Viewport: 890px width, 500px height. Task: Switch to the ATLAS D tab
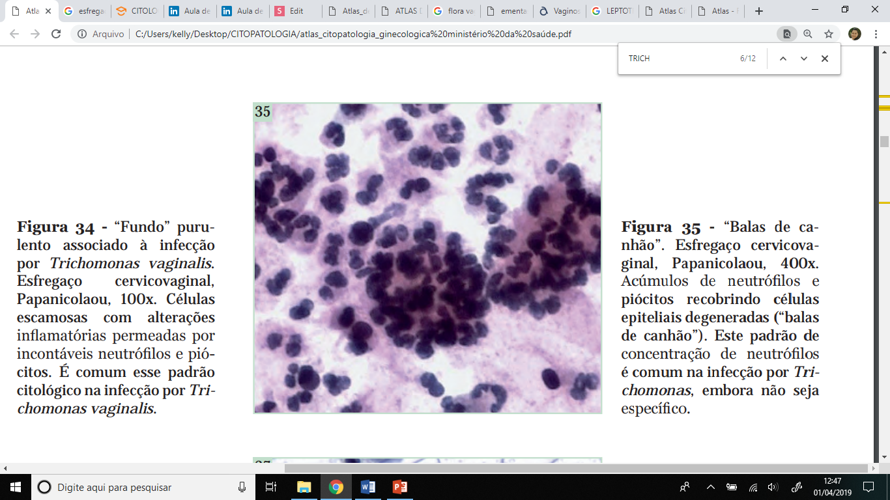tap(401, 11)
